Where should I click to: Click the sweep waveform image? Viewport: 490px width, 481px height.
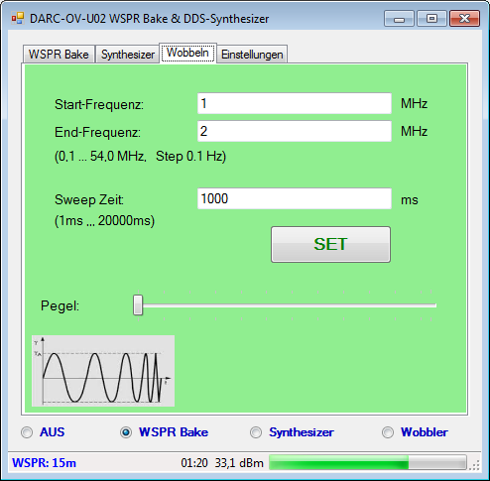[x=103, y=371]
